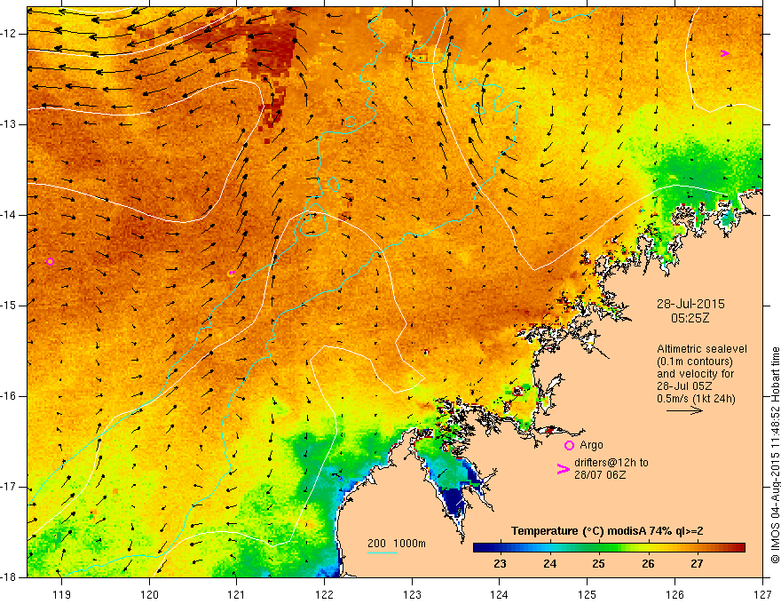Click the "Temperature (°C) modisA 74% ql>=2" title
Image resolution: width=781 pixels, height=604 pixels.
coord(607,531)
